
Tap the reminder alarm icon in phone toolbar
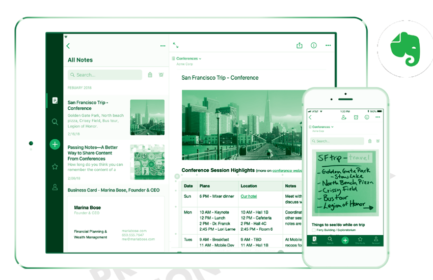click(356, 117)
